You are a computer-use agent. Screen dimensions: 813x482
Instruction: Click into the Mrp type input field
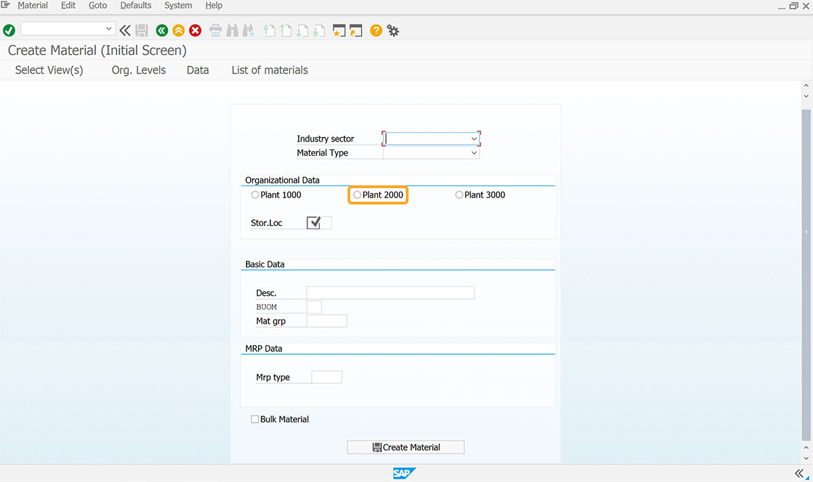[x=327, y=377]
